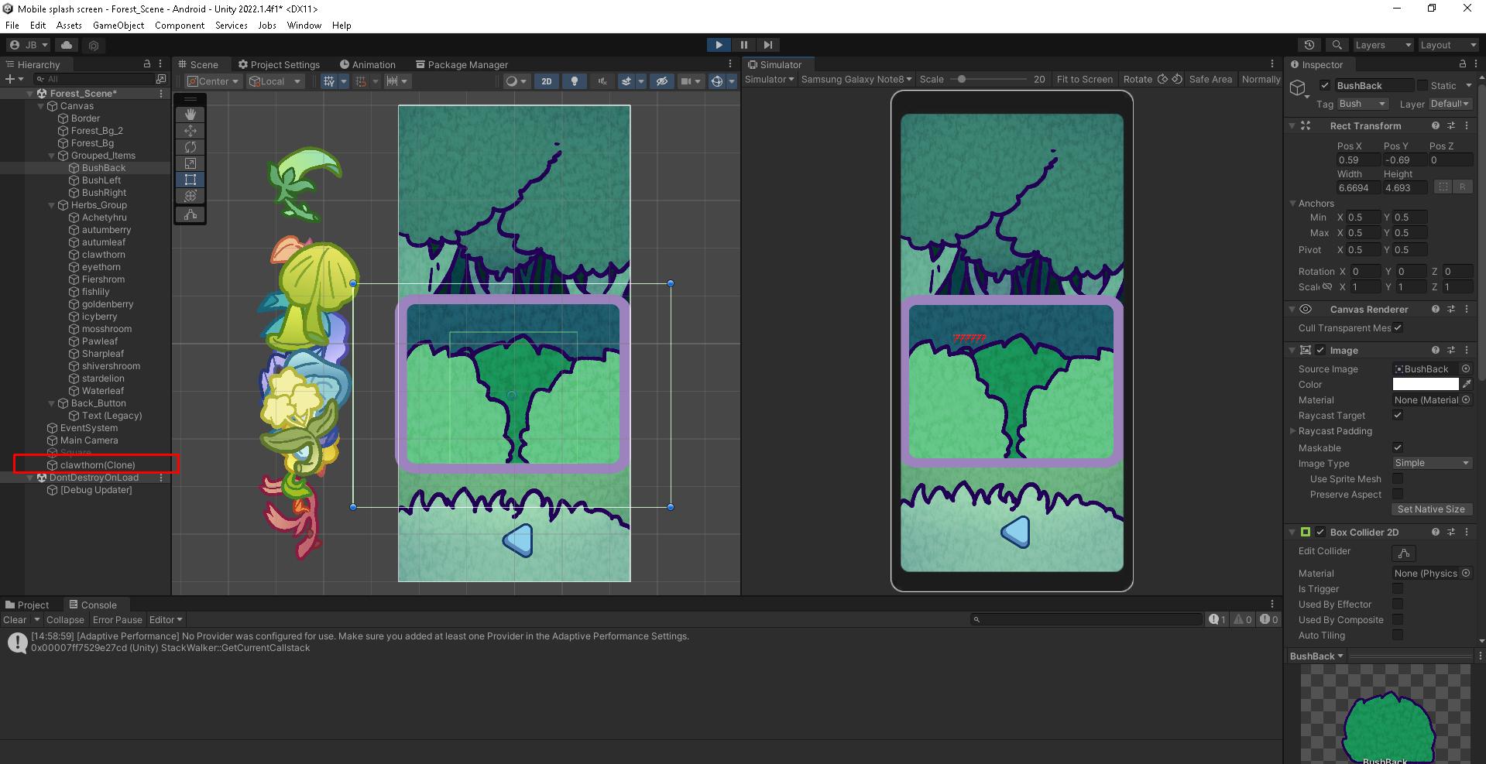The height and width of the screenshot is (764, 1486).
Task: Click the Edit Collider button icon
Action: coord(1404,553)
